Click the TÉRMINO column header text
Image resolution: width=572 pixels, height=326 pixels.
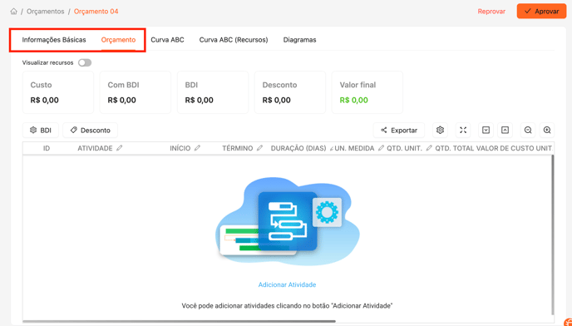pyautogui.click(x=238, y=149)
